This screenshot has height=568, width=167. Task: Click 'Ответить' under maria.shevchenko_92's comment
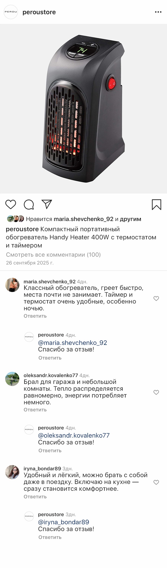point(35,316)
